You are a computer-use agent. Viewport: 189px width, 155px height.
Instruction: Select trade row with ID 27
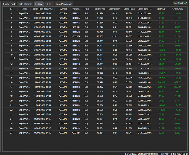(x=95, y=133)
